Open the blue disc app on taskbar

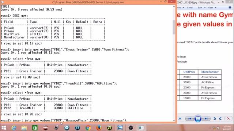(67, 128)
